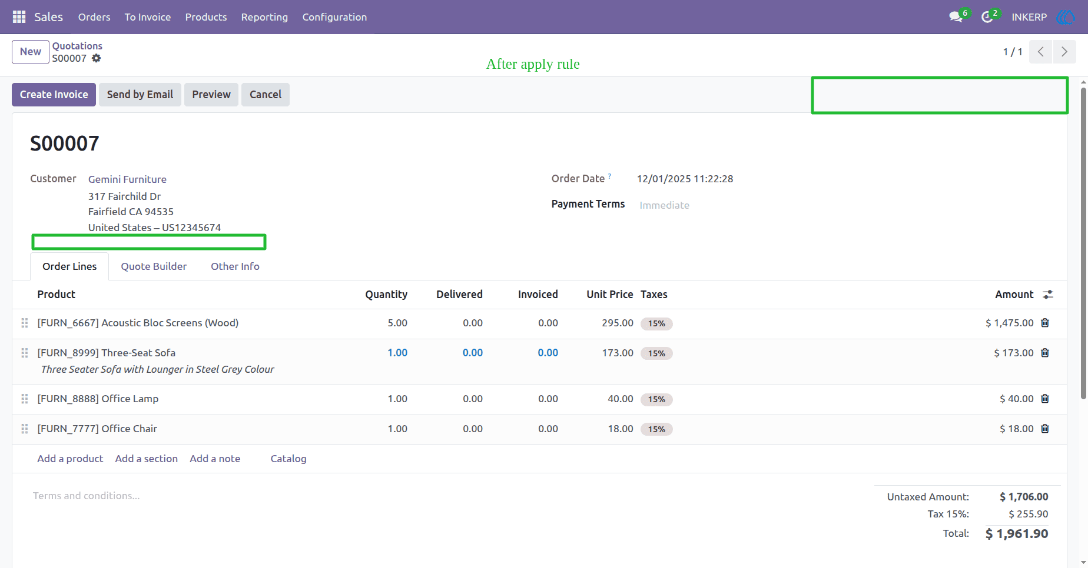
Task: Switch to the Other Info tab
Action: (235, 266)
